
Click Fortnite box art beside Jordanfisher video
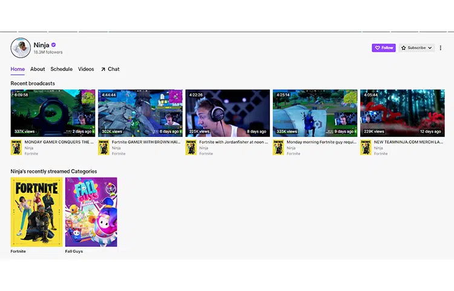tap(191, 147)
